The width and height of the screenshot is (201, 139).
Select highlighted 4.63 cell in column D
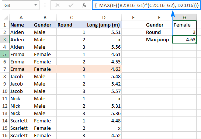click(104, 69)
